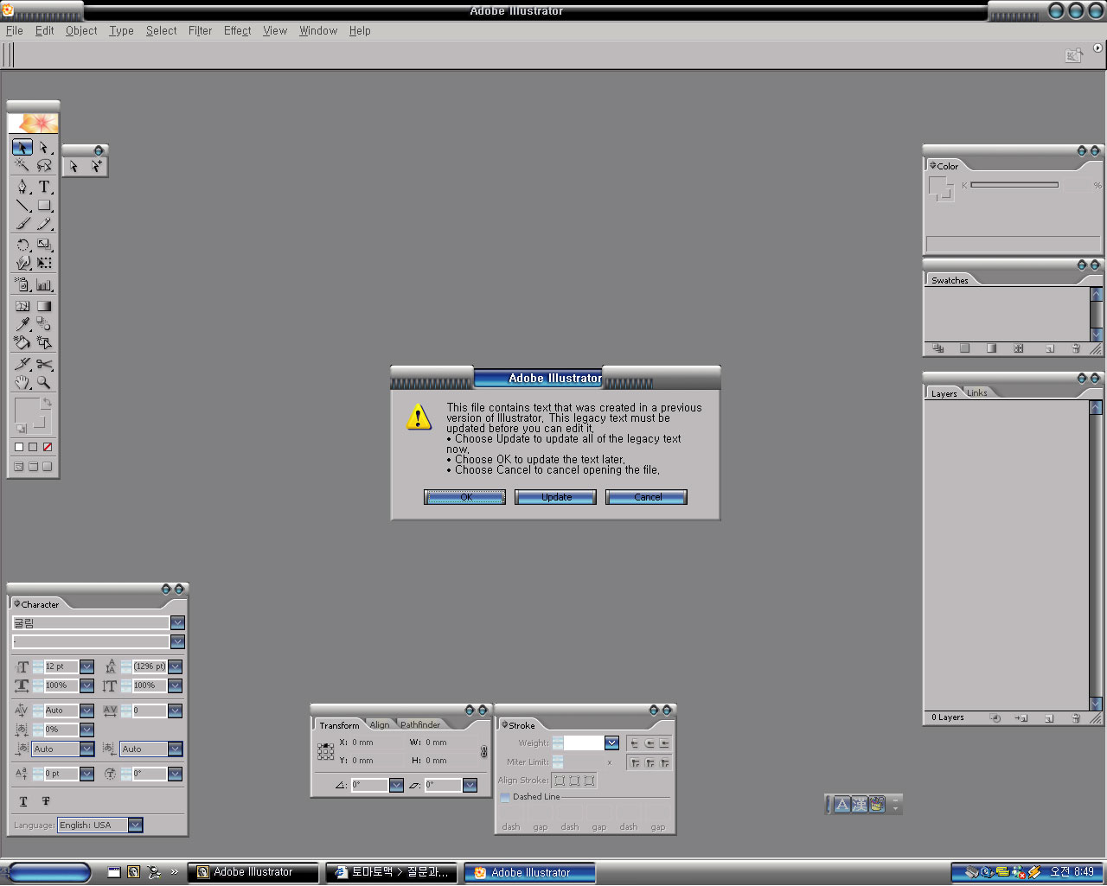This screenshot has height=886, width=1107.
Task: Select the Type tool
Action: point(44,187)
